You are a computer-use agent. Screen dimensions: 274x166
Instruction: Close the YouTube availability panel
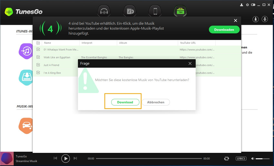coord(236,20)
